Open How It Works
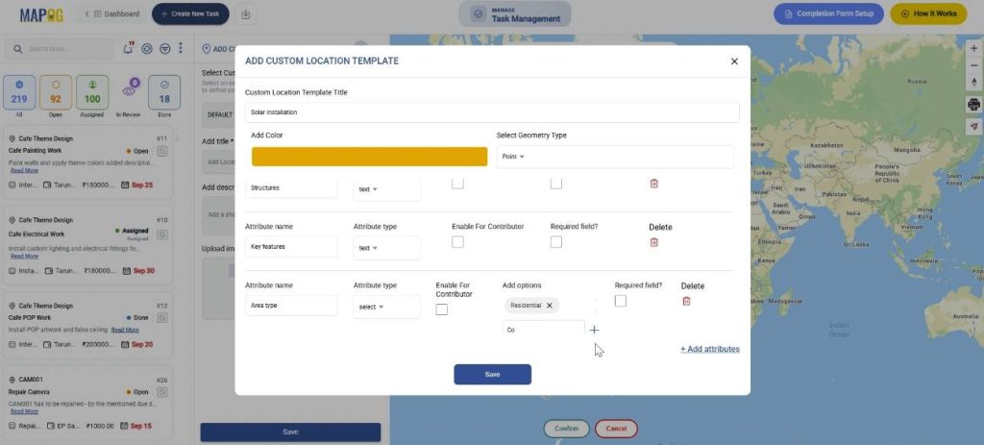This screenshot has width=984, height=445. click(x=928, y=13)
